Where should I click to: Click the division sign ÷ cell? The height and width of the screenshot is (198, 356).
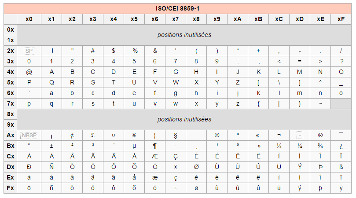176,188
